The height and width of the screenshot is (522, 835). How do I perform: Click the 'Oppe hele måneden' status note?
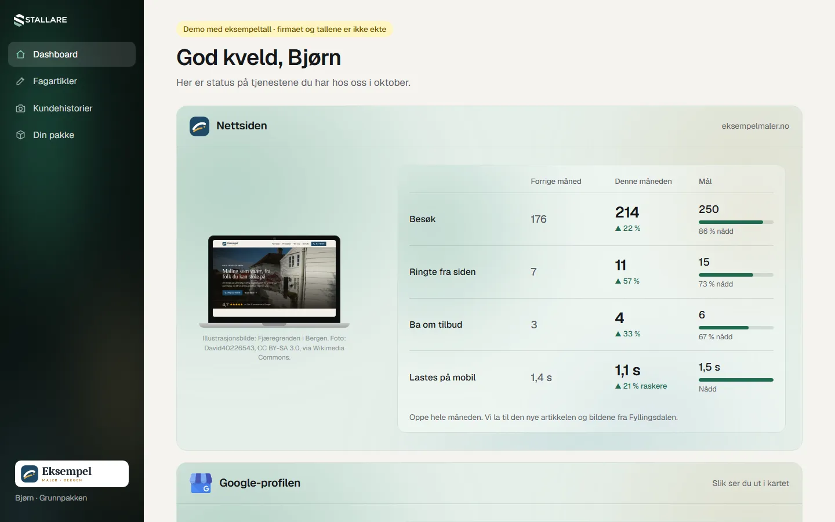click(x=543, y=417)
